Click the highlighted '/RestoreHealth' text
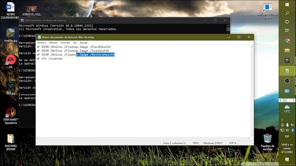The image size is (296, 166). [x=102, y=54]
